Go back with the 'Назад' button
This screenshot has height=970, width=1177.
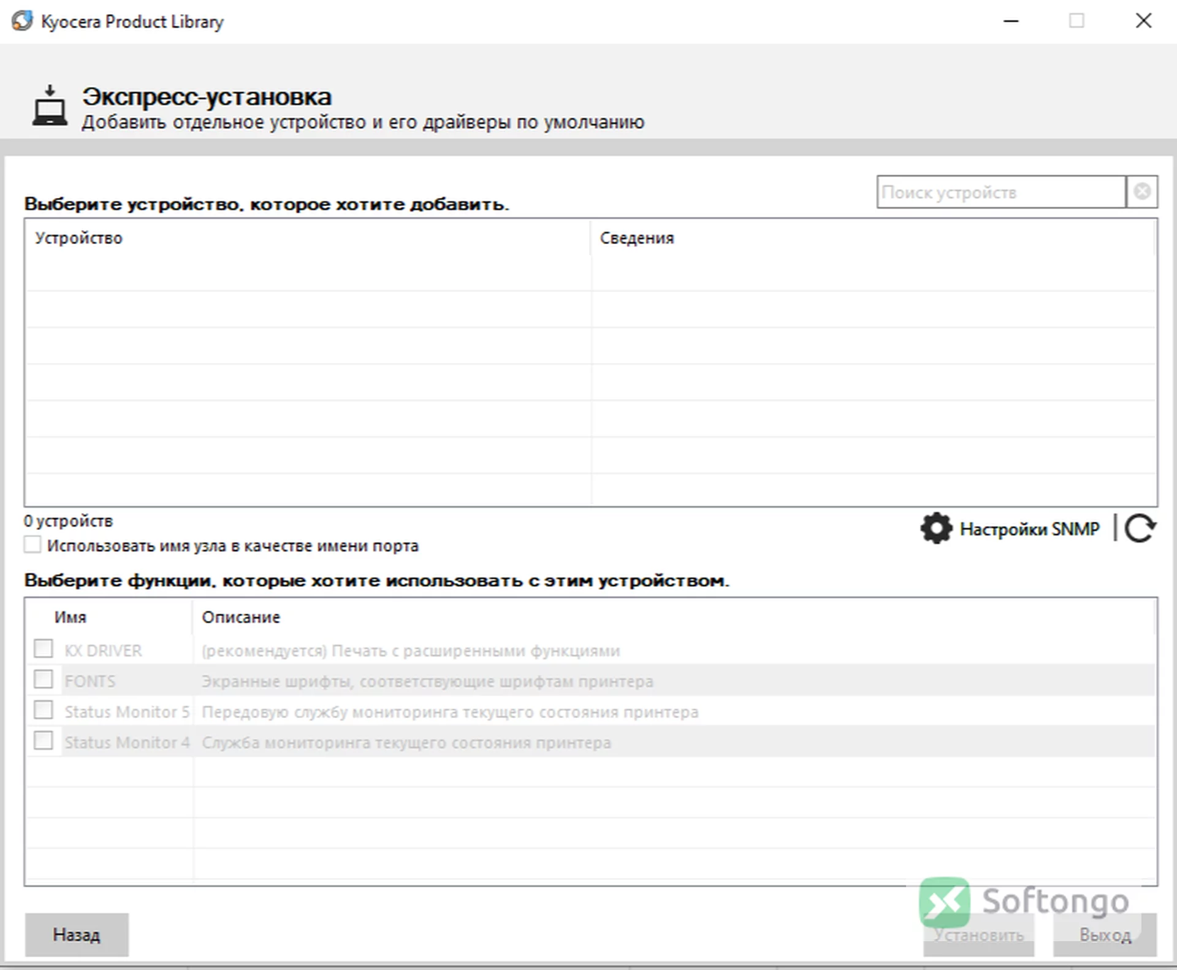tap(77, 934)
